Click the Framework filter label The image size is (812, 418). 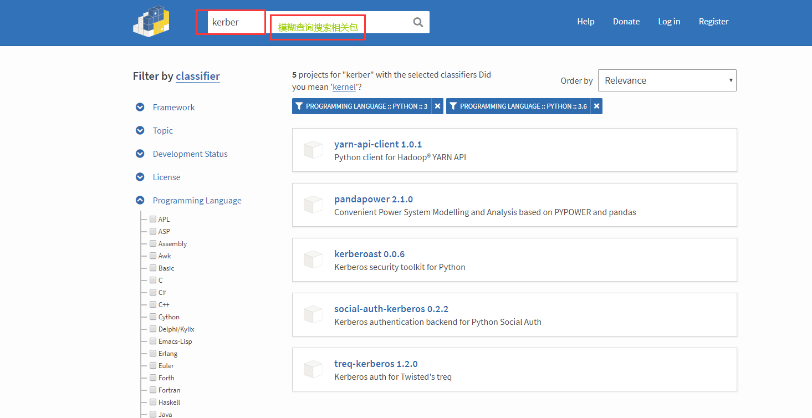coord(174,107)
